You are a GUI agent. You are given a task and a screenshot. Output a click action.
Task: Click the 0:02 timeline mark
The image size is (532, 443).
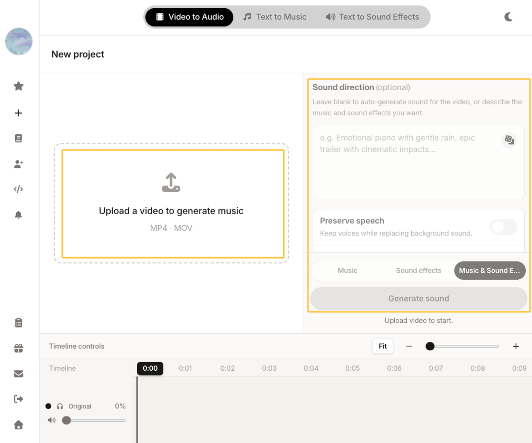227,368
